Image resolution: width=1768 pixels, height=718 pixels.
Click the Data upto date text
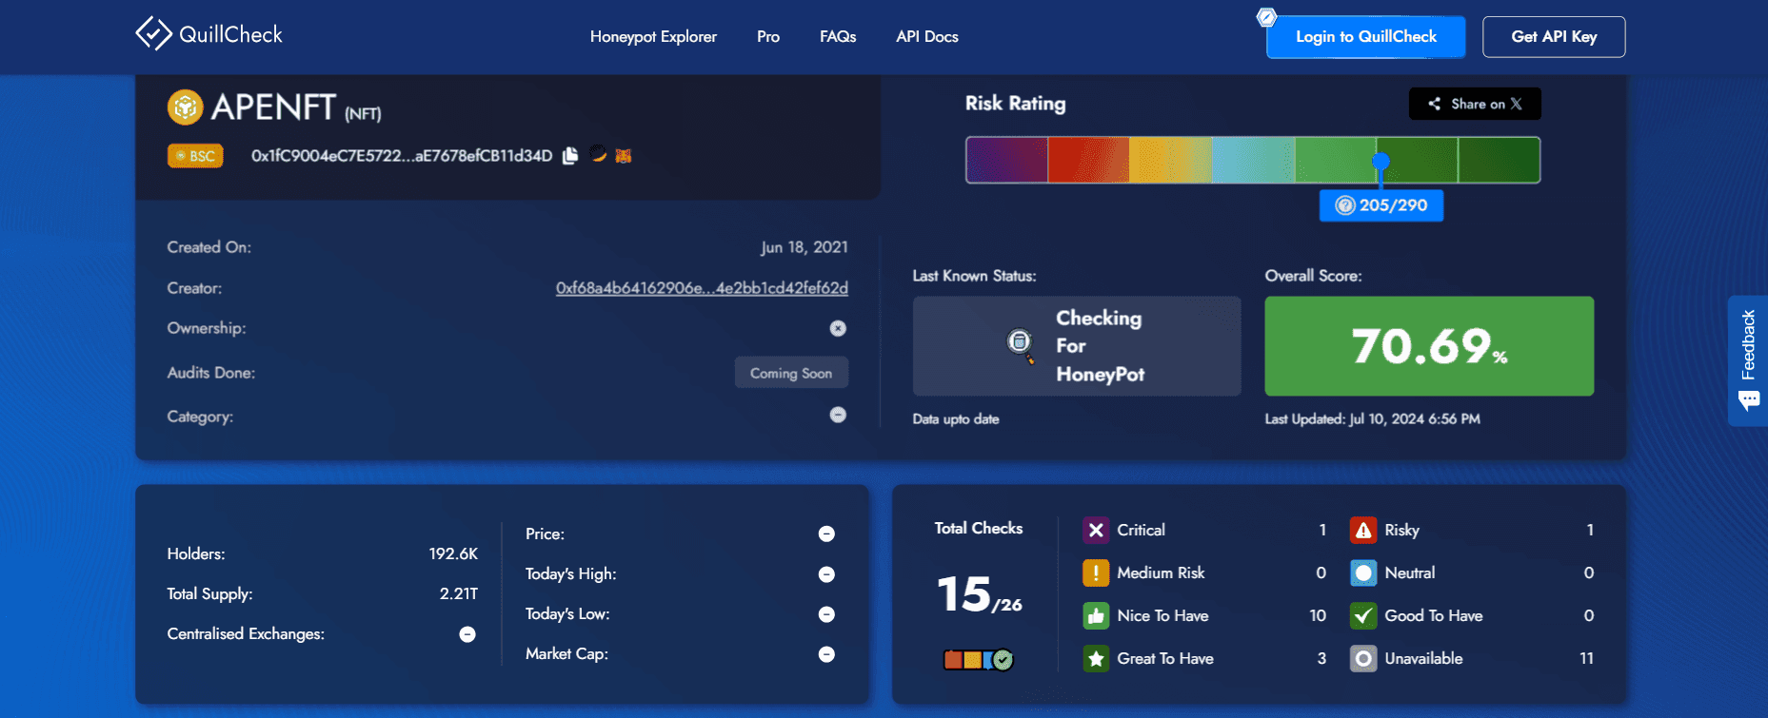(x=956, y=418)
